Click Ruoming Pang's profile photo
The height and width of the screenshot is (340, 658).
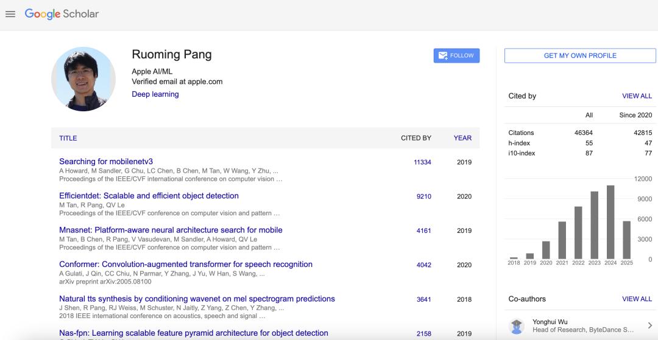click(x=83, y=78)
